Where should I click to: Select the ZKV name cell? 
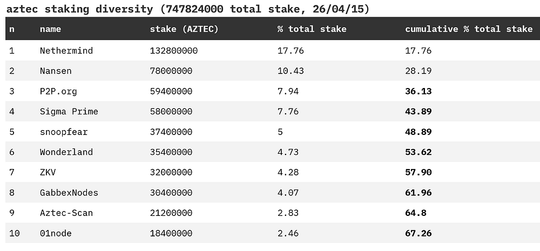[x=48, y=172]
